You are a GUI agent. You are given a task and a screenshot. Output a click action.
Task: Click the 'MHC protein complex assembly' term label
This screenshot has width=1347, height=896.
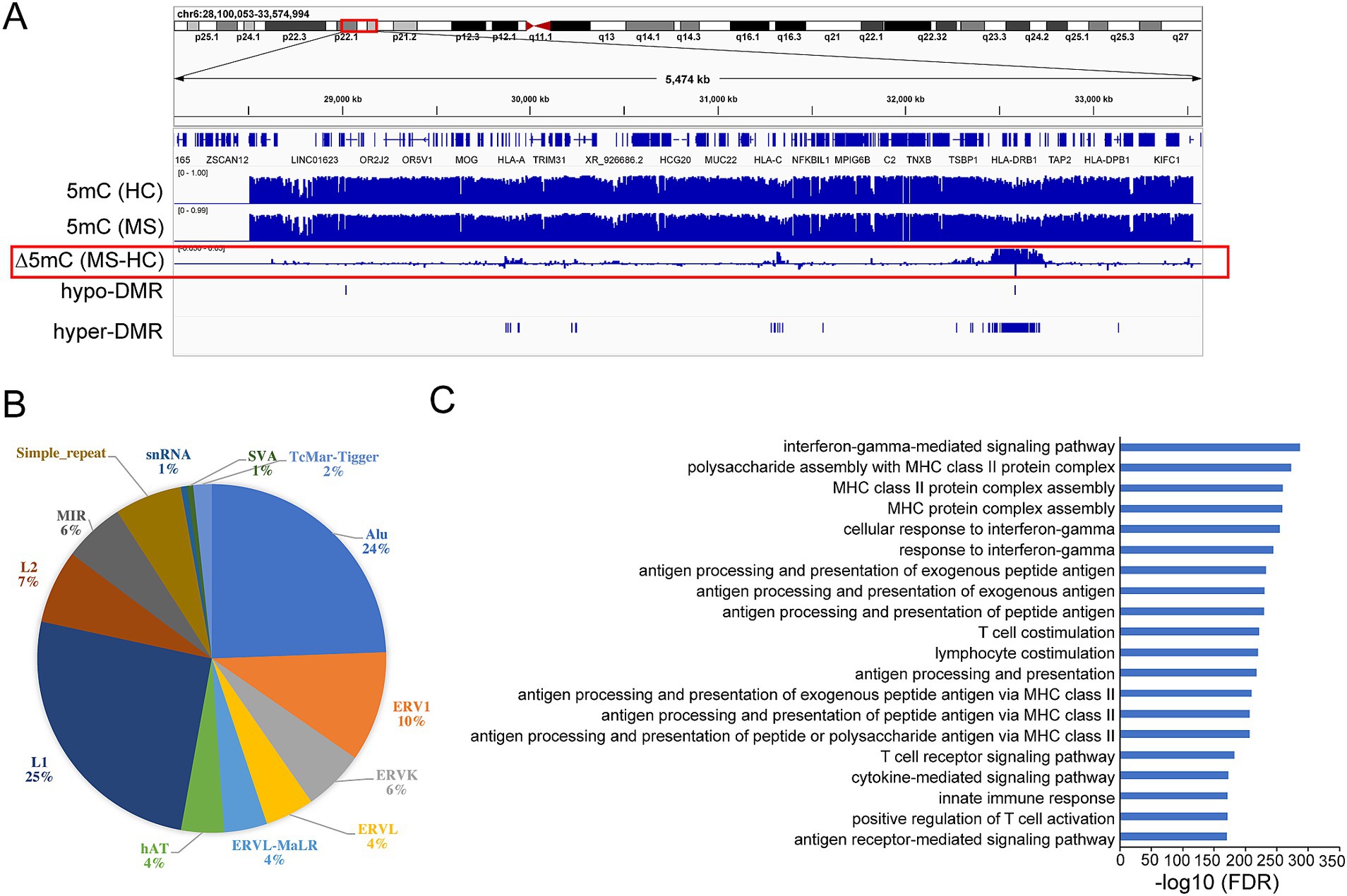[x=1001, y=509]
